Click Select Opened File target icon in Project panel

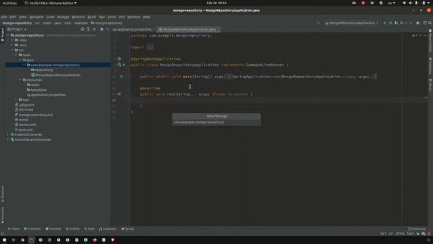coord(83,29)
